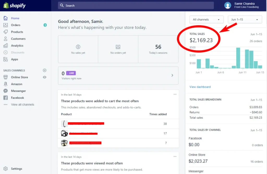The width and height of the screenshot is (267, 174).
Task: Click the Customers person icon in sidebar
Action: [5, 39]
